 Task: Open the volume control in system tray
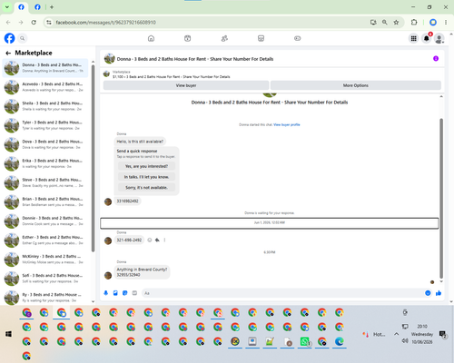coord(405,341)
